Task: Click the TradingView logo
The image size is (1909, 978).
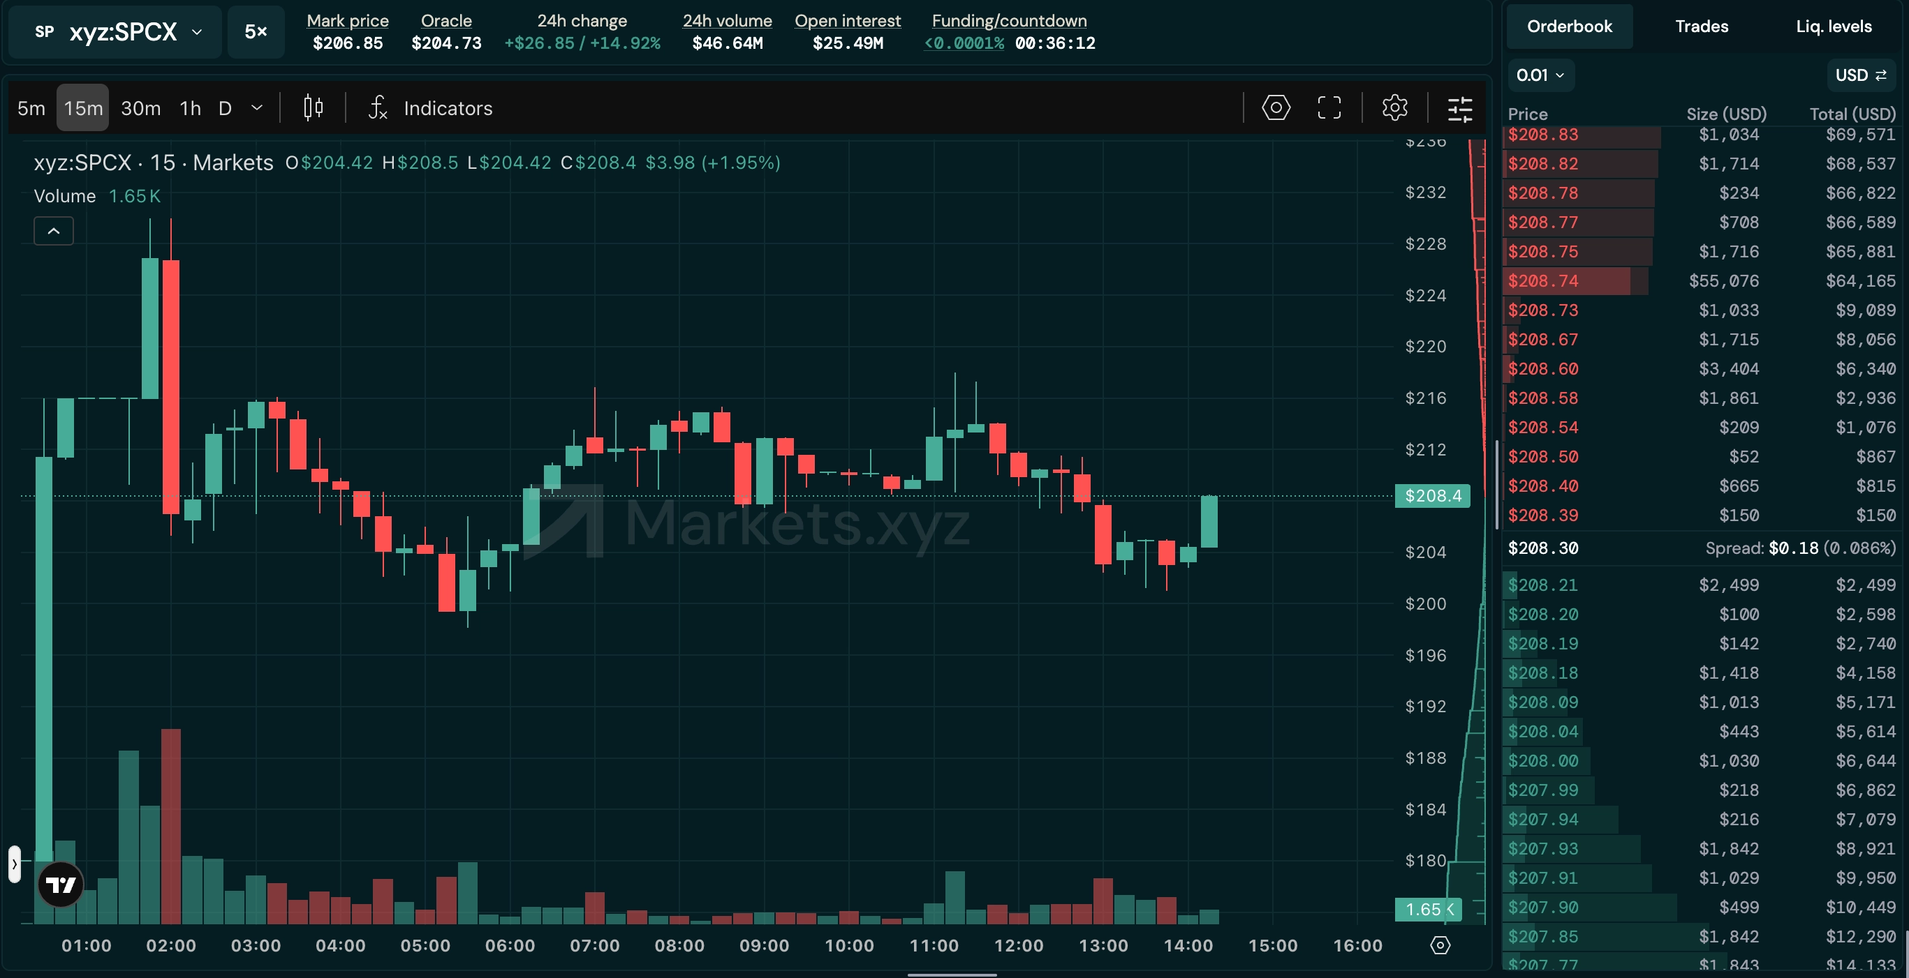Action: (x=61, y=884)
